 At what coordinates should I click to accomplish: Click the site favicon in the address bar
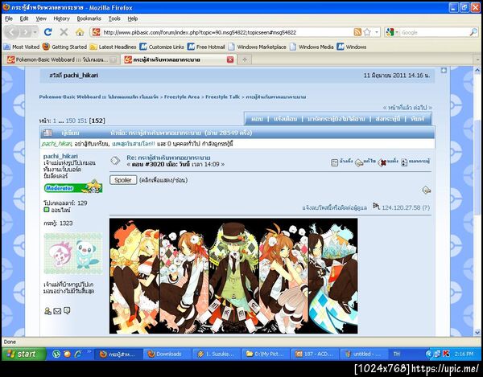pos(96,32)
